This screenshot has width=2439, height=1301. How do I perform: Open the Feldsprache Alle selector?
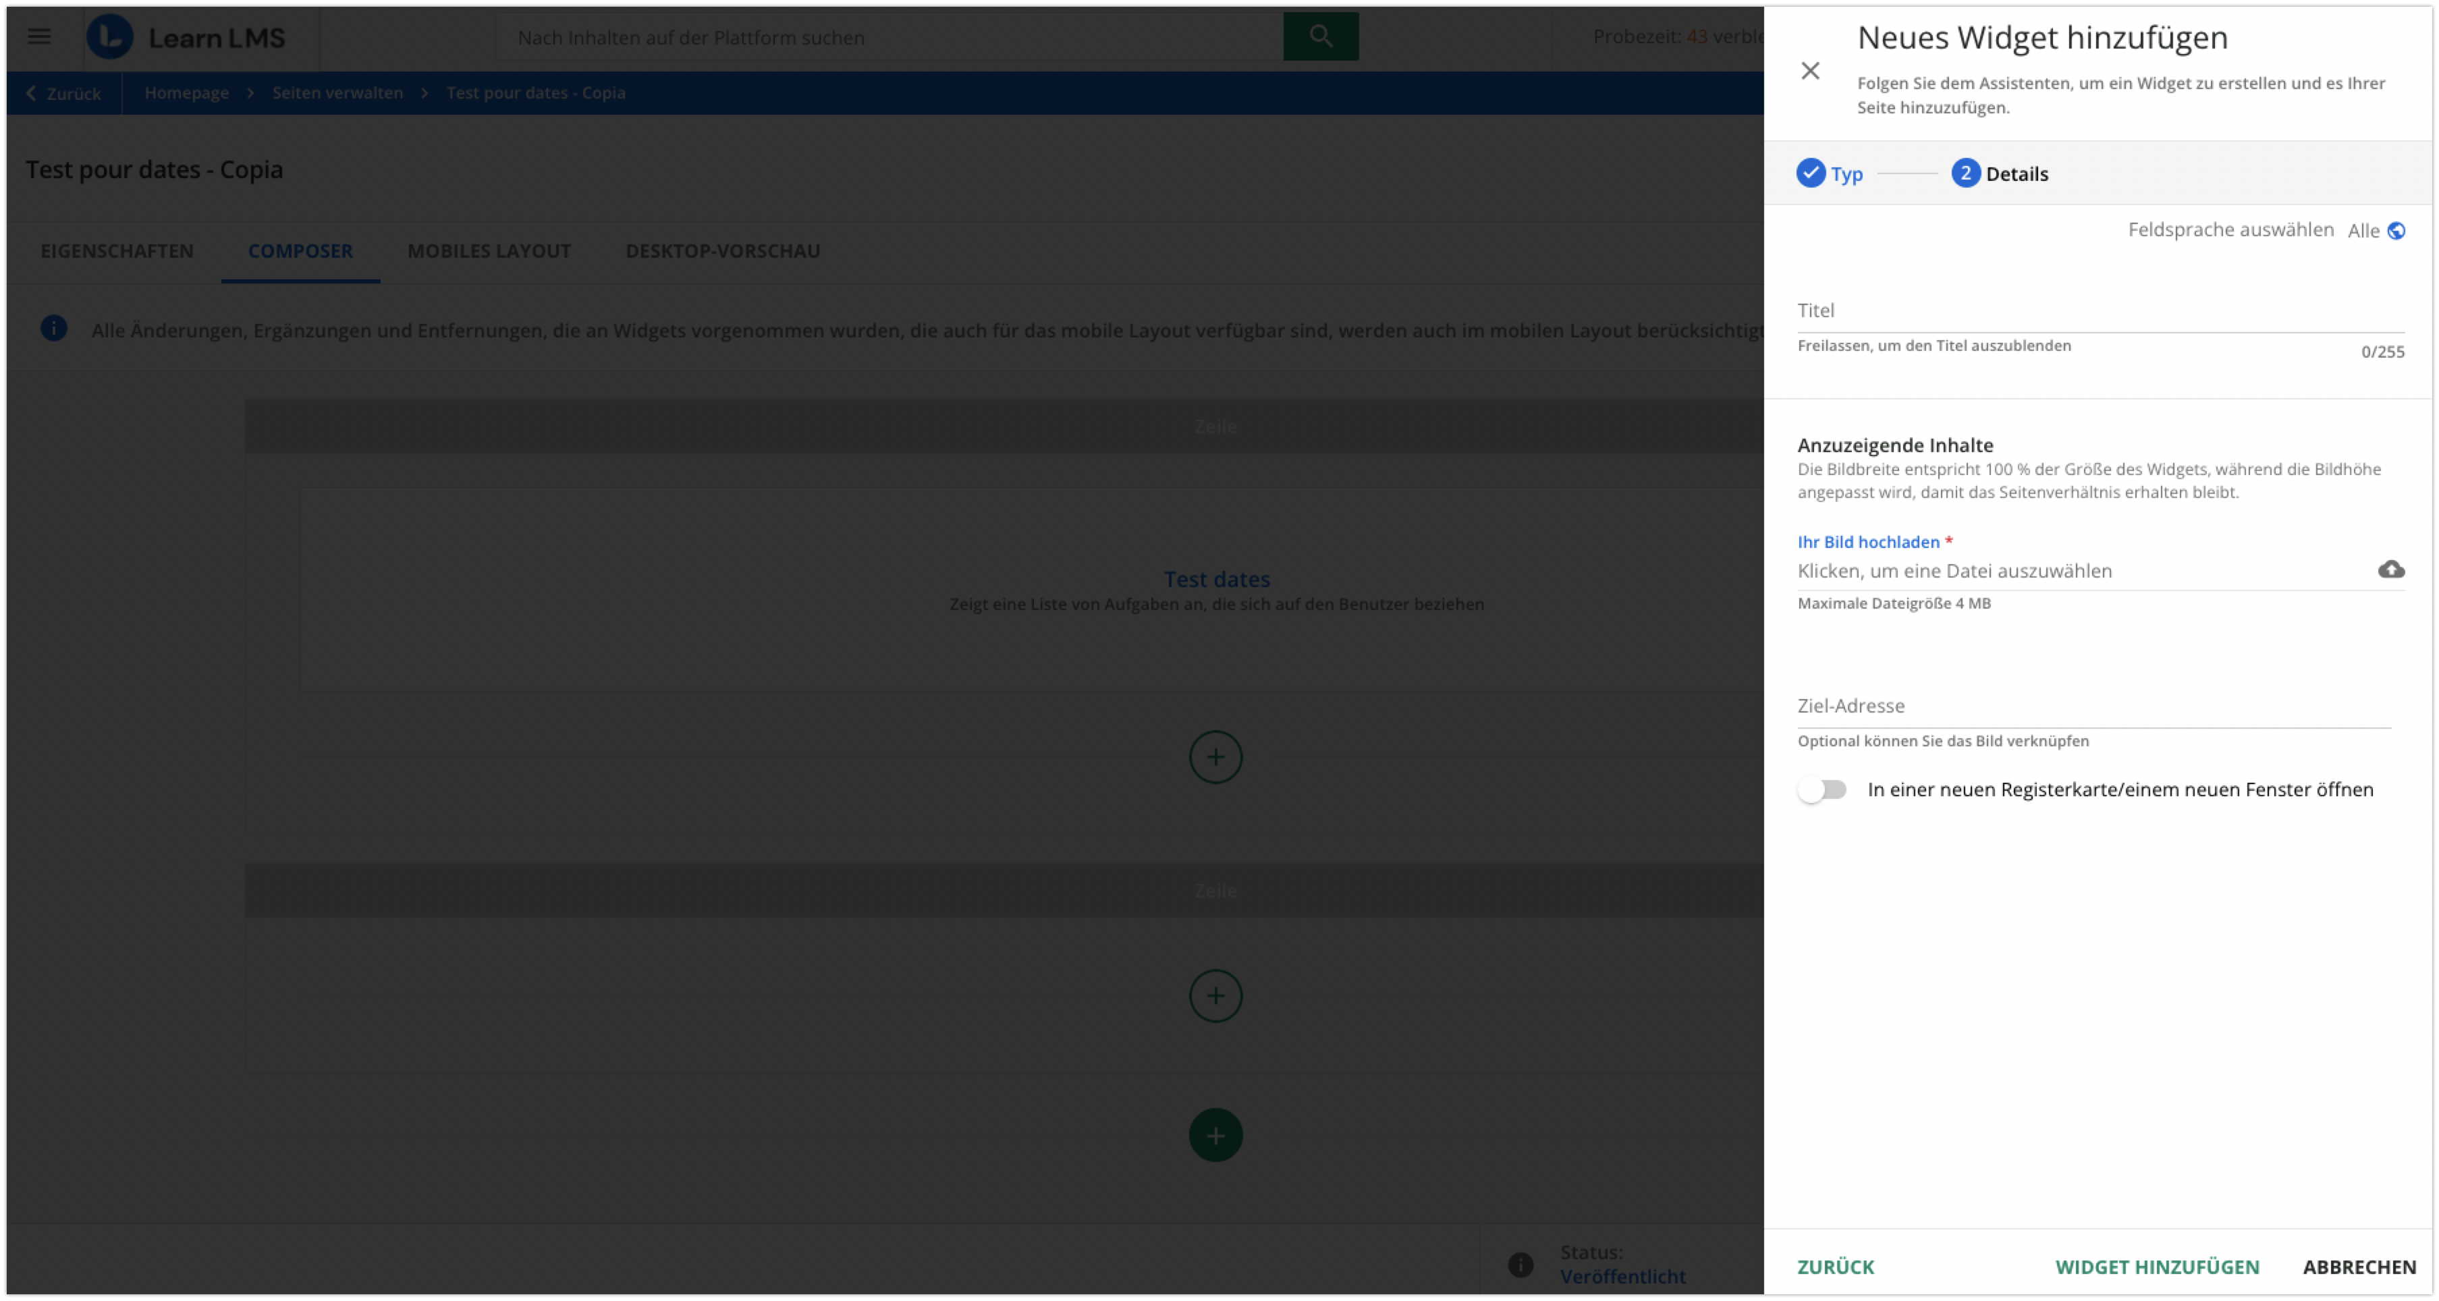(x=2375, y=231)
